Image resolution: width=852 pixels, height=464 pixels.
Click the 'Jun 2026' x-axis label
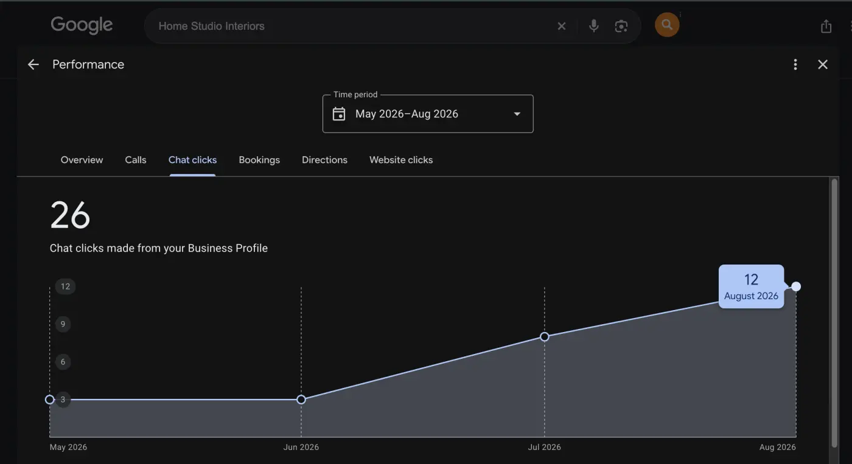tap(301, 447)
